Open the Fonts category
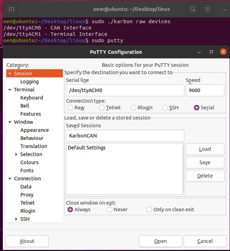This screenshot has width=230, height=251. pos(27,170)
